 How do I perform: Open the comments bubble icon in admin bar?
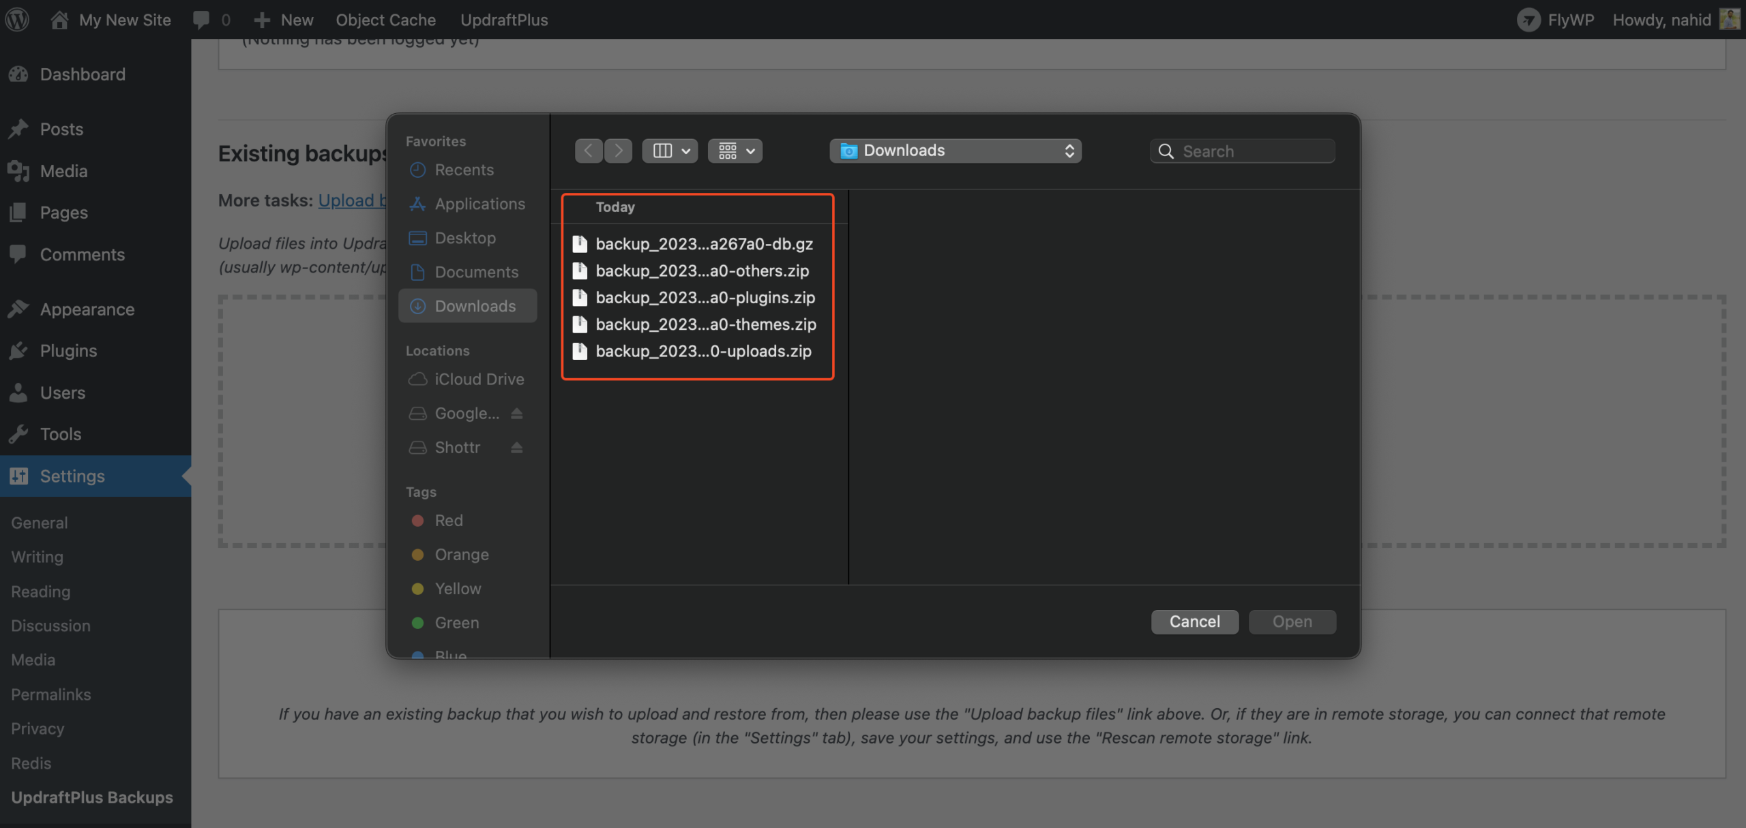[201, 19]
